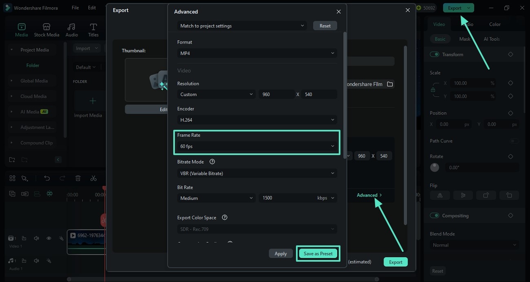The image size is (530, 282).
Task: Click the add track icon
Action: click(x=12, y=194)
